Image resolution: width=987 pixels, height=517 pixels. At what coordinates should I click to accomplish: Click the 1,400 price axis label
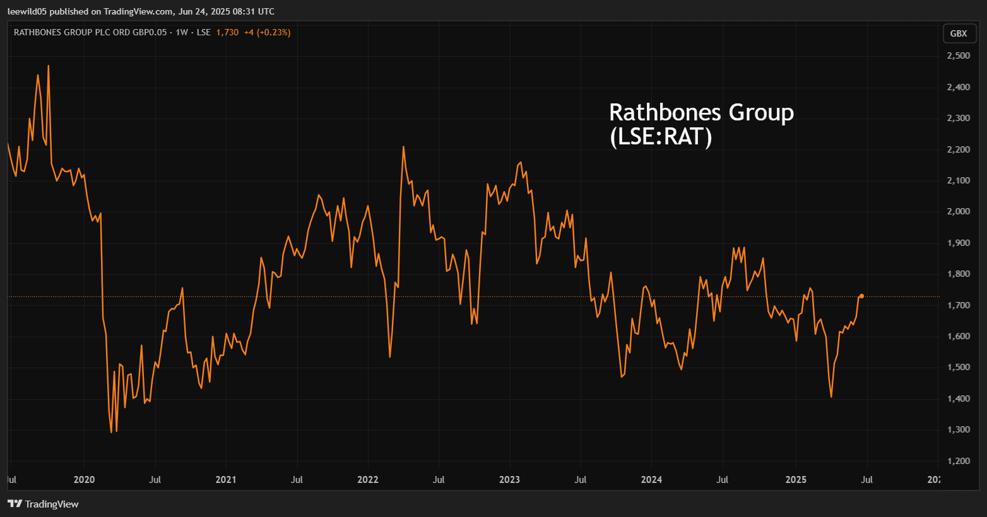959,398
